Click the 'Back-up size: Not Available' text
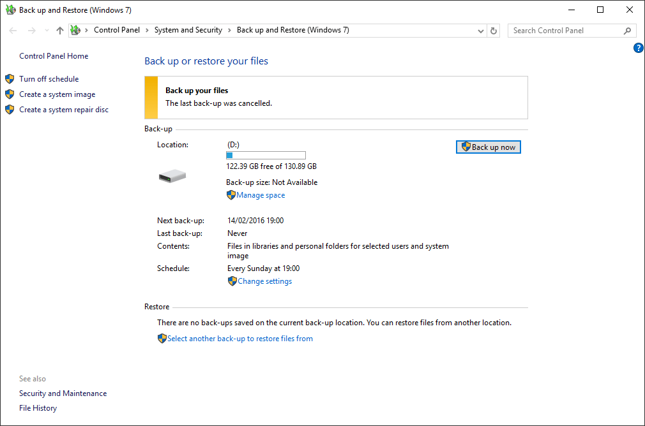The height and width of the screenshot is (426, 645). (x=272, y=182)
